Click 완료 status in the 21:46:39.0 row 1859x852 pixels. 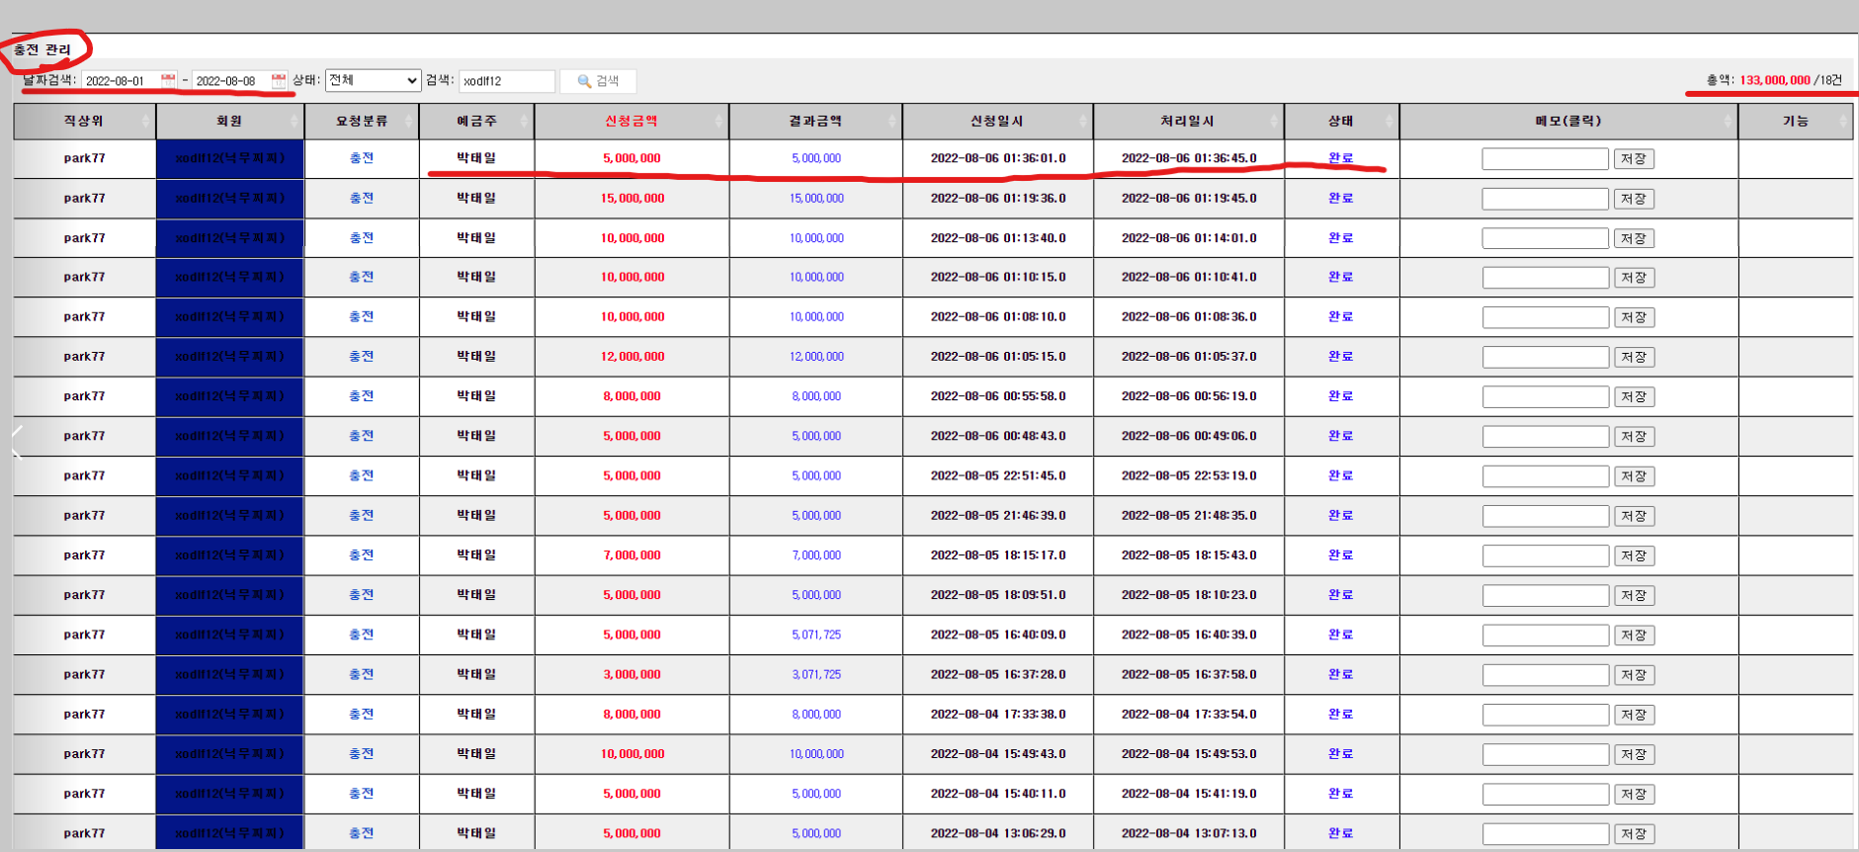pos(1341,515)
